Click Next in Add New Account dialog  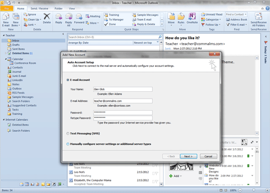coord(188,156)
